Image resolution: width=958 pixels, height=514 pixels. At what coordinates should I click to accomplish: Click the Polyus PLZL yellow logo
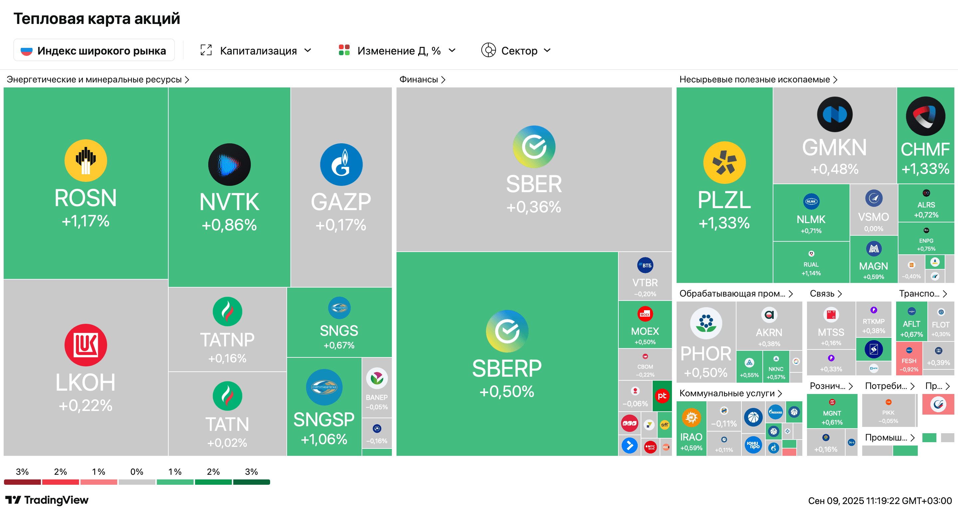pos(724,163)
